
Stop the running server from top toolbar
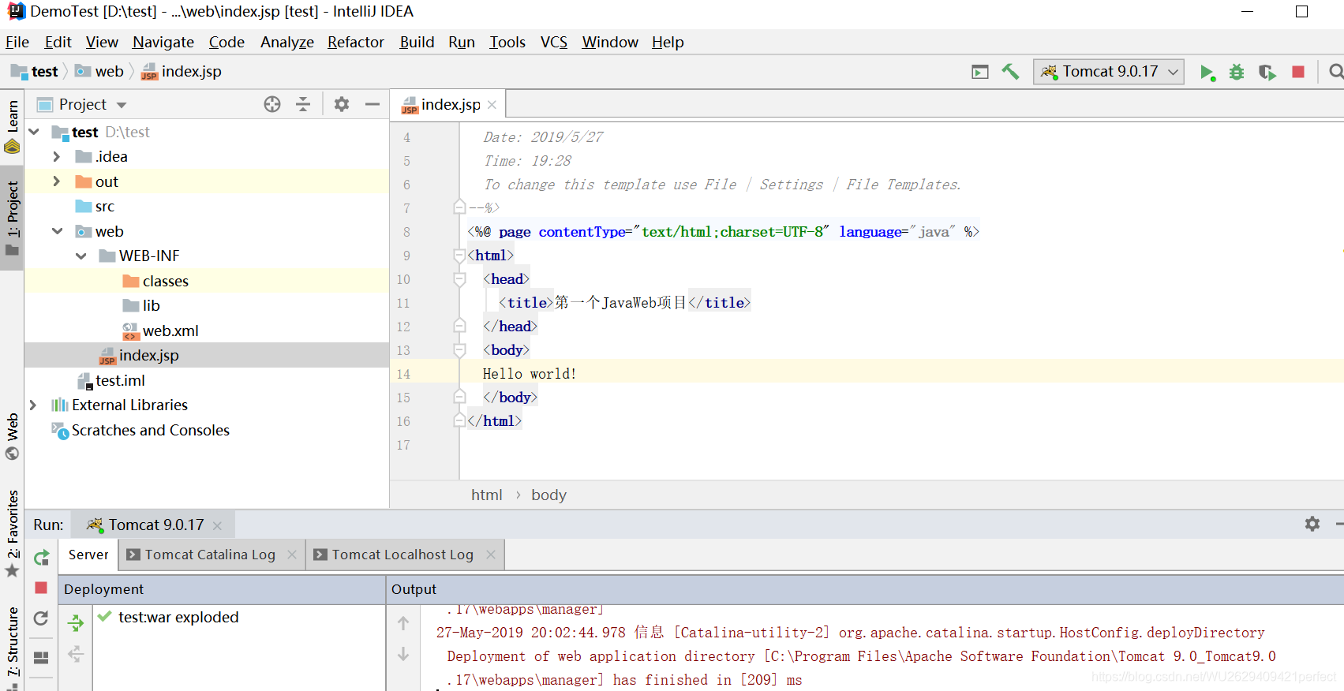1298,72
